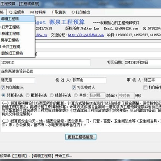161x161 pixels.
Task: Open the link ending in 32o.cn
Action: (x=42, y=35)
